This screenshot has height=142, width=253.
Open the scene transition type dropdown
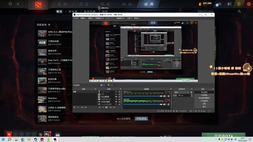click(x=182, y=92)
